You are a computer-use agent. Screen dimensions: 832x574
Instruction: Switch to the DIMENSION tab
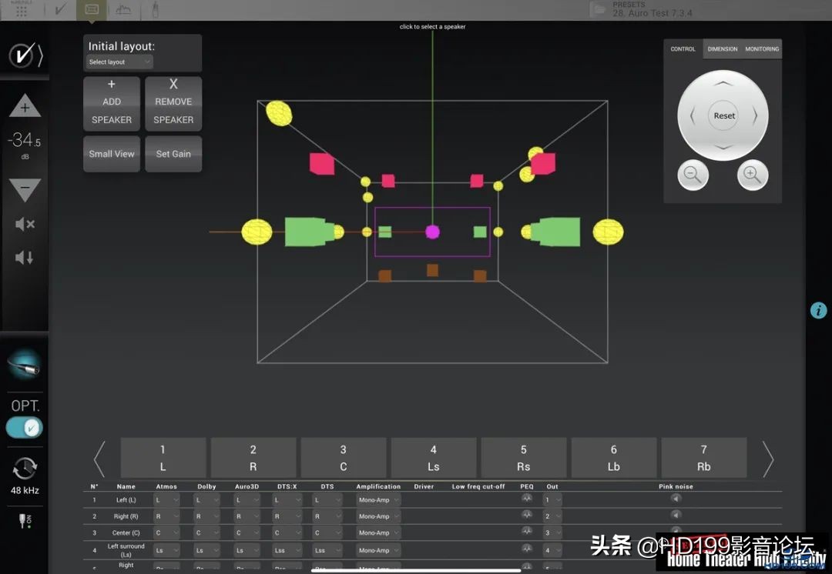coord(723,49)
